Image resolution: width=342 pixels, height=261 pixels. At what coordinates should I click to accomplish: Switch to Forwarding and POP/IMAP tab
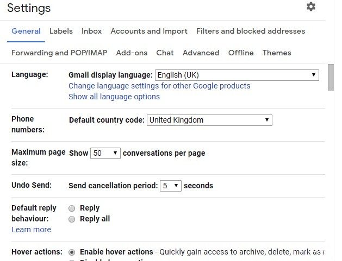point(59,53)
